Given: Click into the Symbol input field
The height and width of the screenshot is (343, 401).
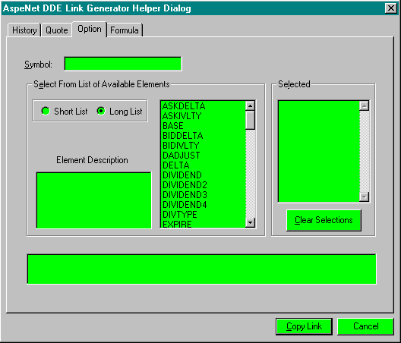Looking at the screenshot, I should coord(123,64).
